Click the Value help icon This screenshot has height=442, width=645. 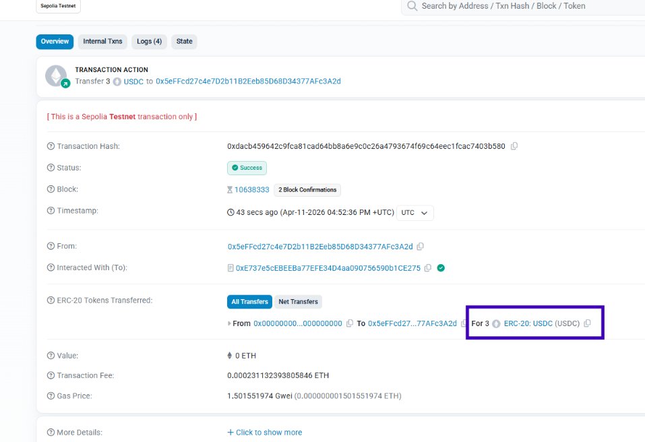(x=51, y=356)
